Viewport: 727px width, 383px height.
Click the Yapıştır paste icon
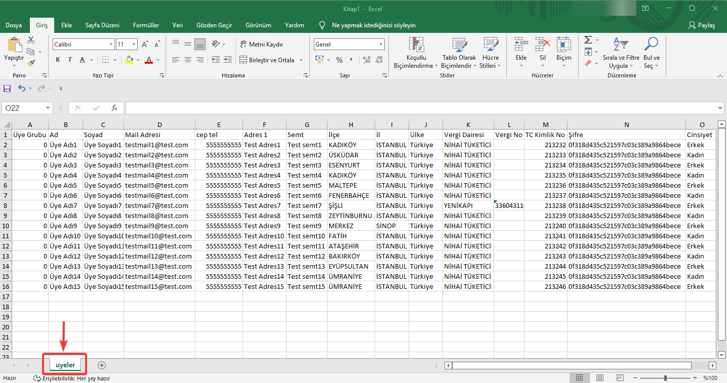coord(14,45)
